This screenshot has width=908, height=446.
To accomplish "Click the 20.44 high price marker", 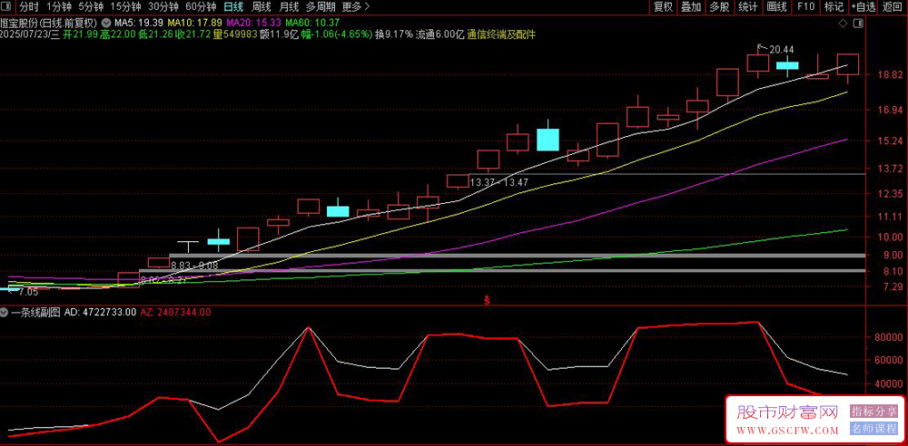I will click(781, 50).
